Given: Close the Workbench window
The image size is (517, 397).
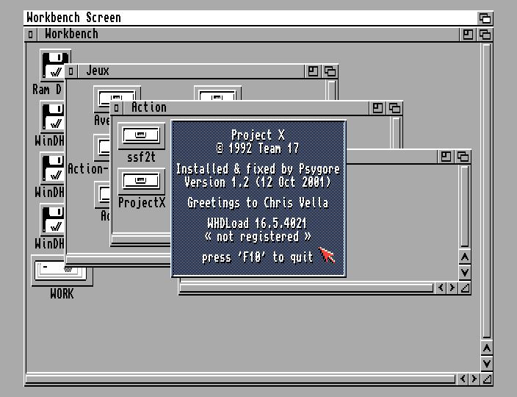Looking at the screenshot, I should pos(30,35).
